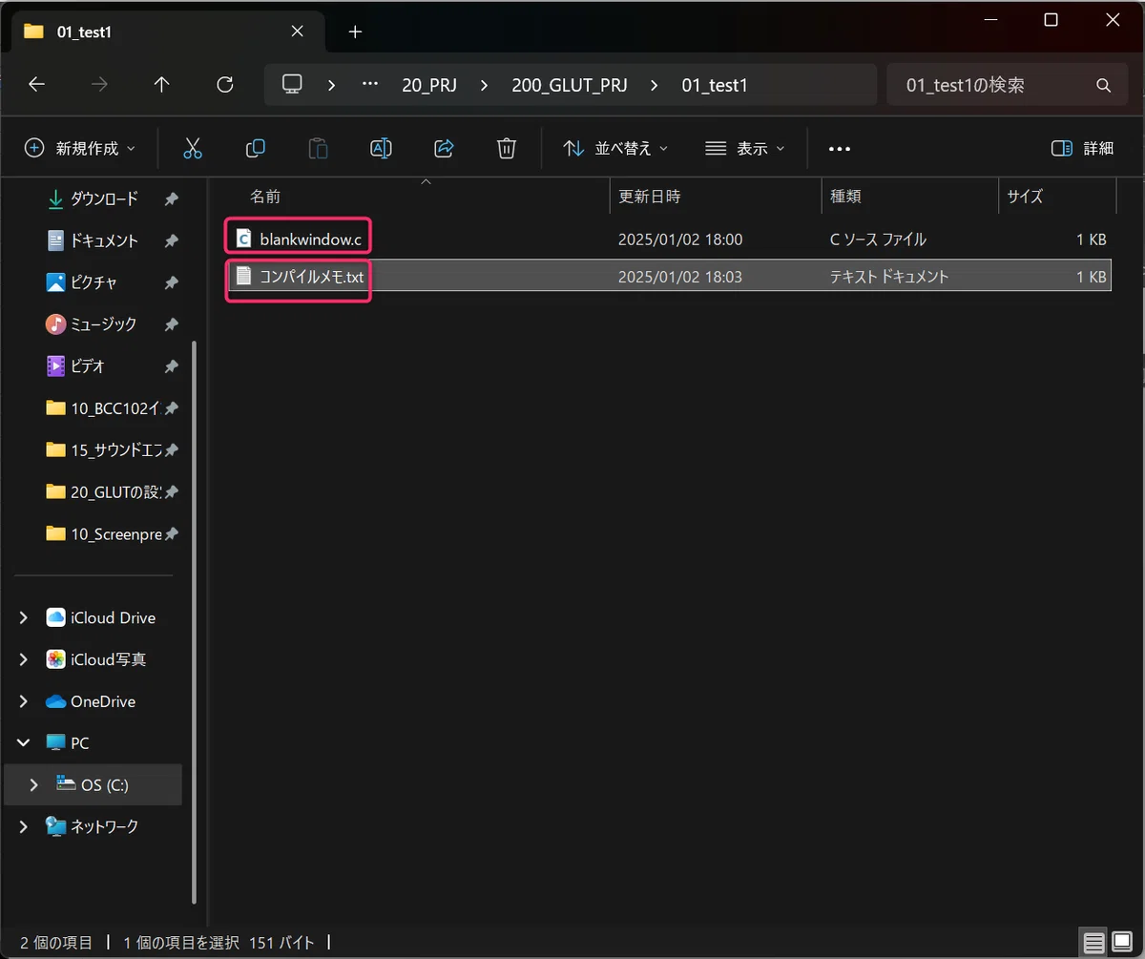Screen dimensions: 1145x959
Task: Toggle the 詳細 details pane
Action: 1082,148
